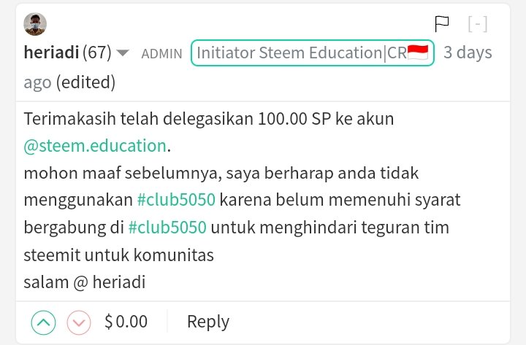This screenshot has width=526, height=345.
Task: Flag this comment with the flag icon
Action: click(x=442, y=24)
